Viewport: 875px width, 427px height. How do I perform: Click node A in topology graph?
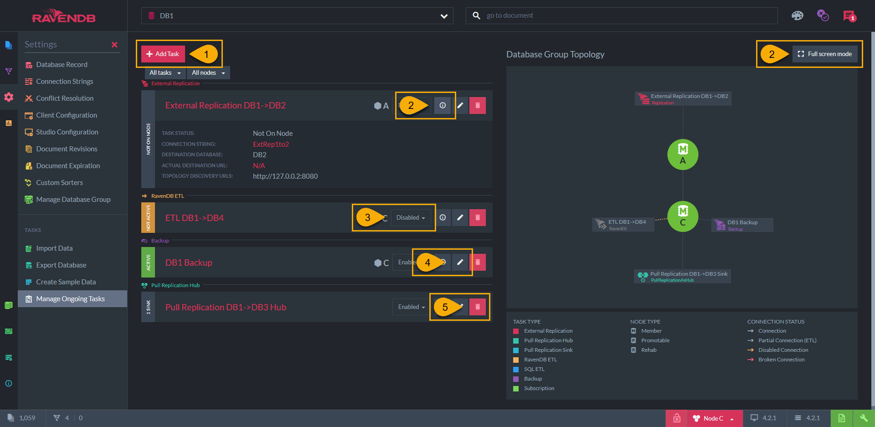tap(683, 154)
